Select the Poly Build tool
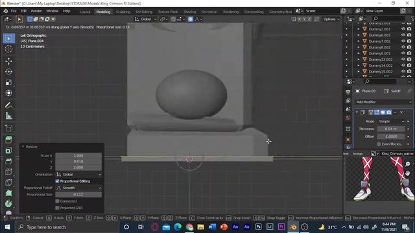Image resolution: width=415 pixels, height=233 pixels. tap(8, 193)
